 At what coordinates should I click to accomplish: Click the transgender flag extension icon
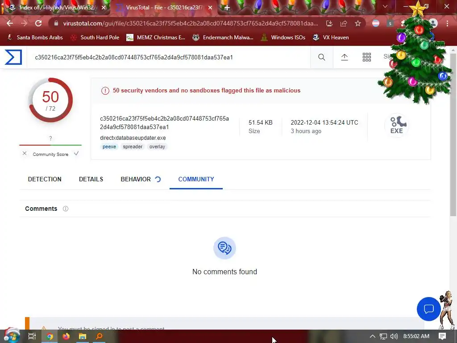(x=376, y=23)
